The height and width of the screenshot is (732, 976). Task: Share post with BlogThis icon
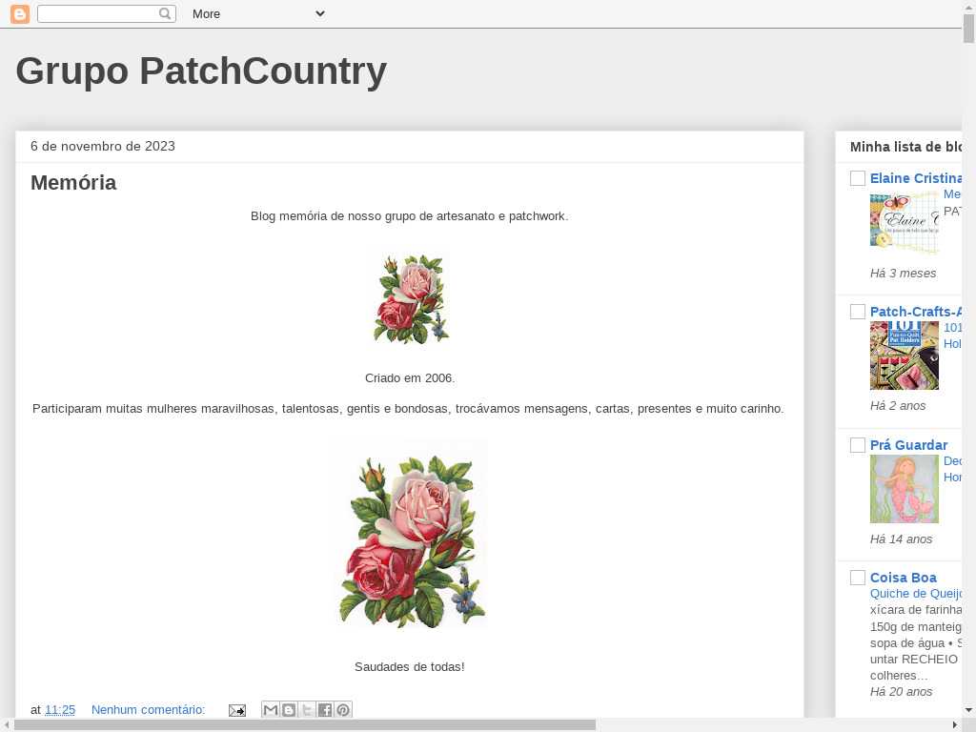pos(288,709)
